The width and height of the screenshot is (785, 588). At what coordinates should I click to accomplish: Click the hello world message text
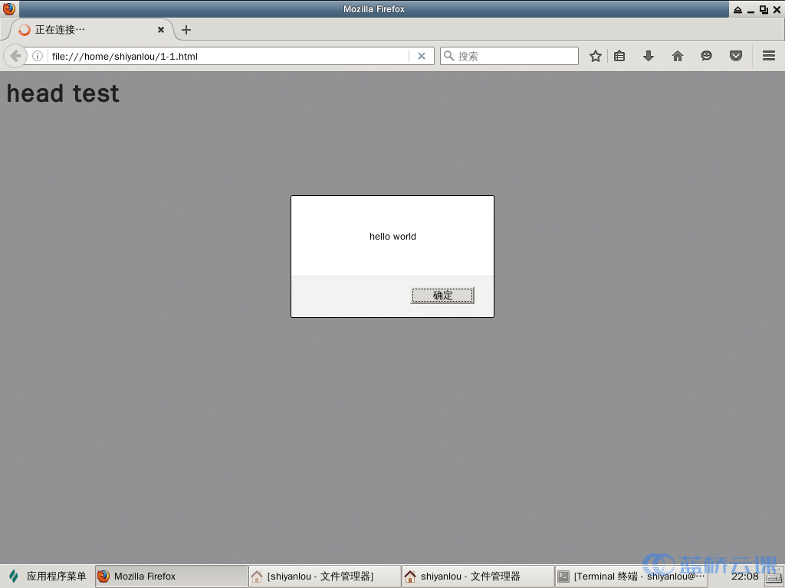pos(392,237)
